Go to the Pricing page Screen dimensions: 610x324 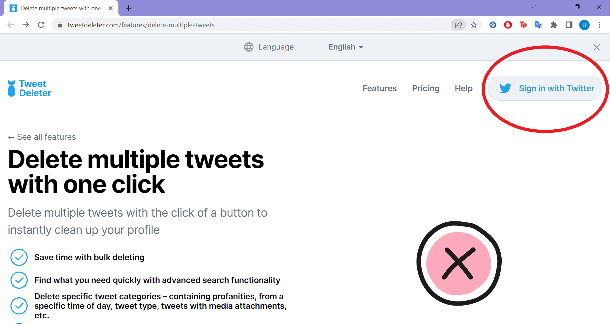click(426, 88)
